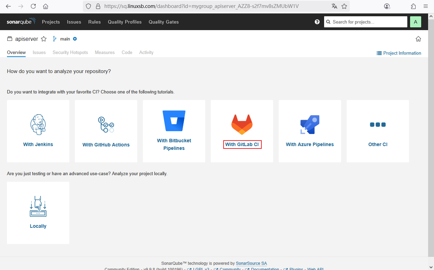Open Quality Gates in navigation
Image resolution: width=434 pixels, height=270 pixels.
tap(164, 22)
